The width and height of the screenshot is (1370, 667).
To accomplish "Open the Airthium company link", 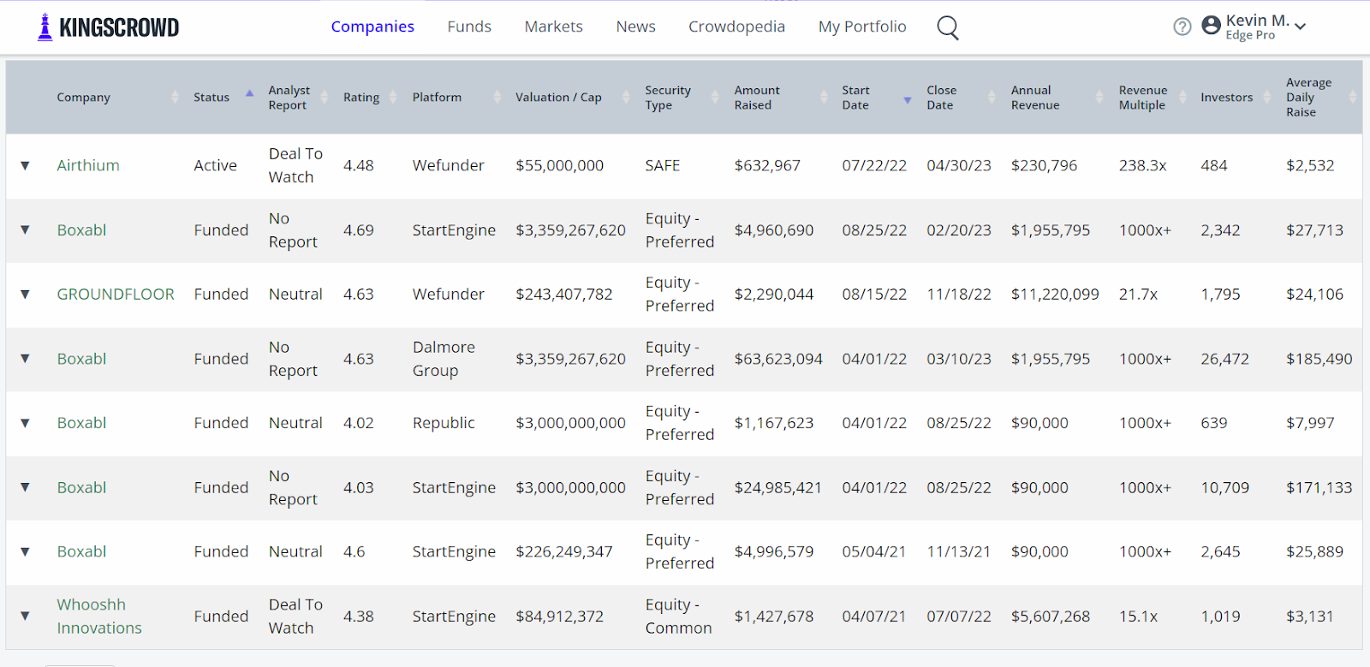I will coord(88,165).
